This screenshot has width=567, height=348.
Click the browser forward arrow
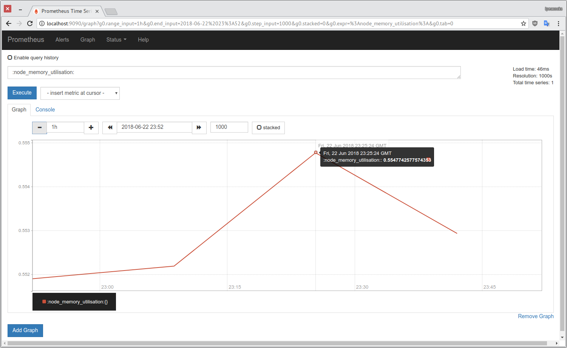[x=19, y=23]
